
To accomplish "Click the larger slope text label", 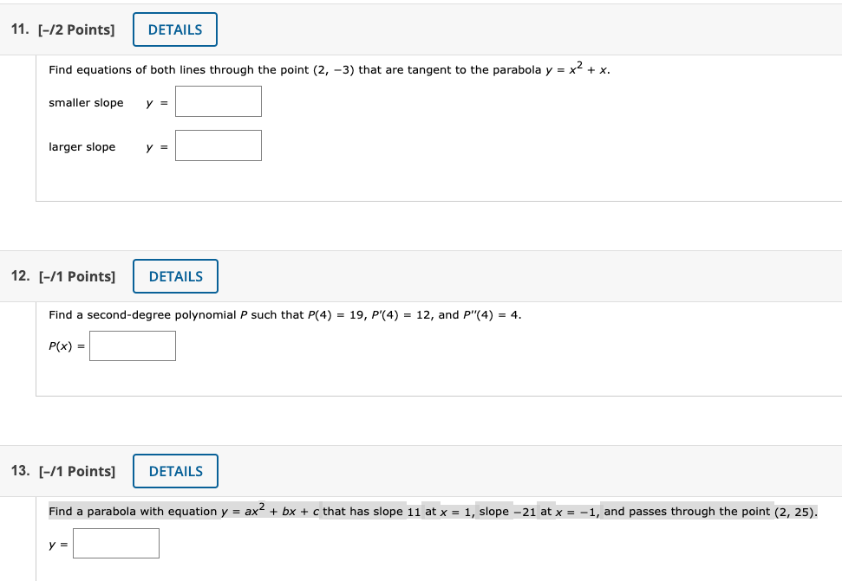I will pos(82,146).
